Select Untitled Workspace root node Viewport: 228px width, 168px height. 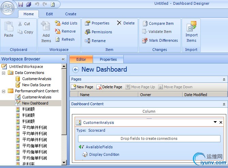(26, 67)
